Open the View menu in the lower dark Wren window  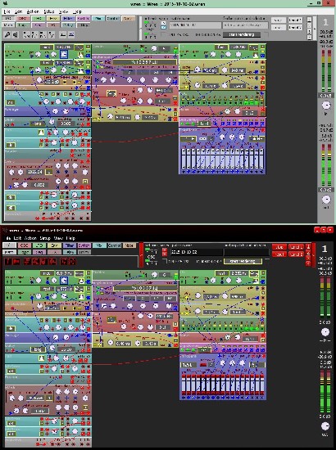click(58, 238)
